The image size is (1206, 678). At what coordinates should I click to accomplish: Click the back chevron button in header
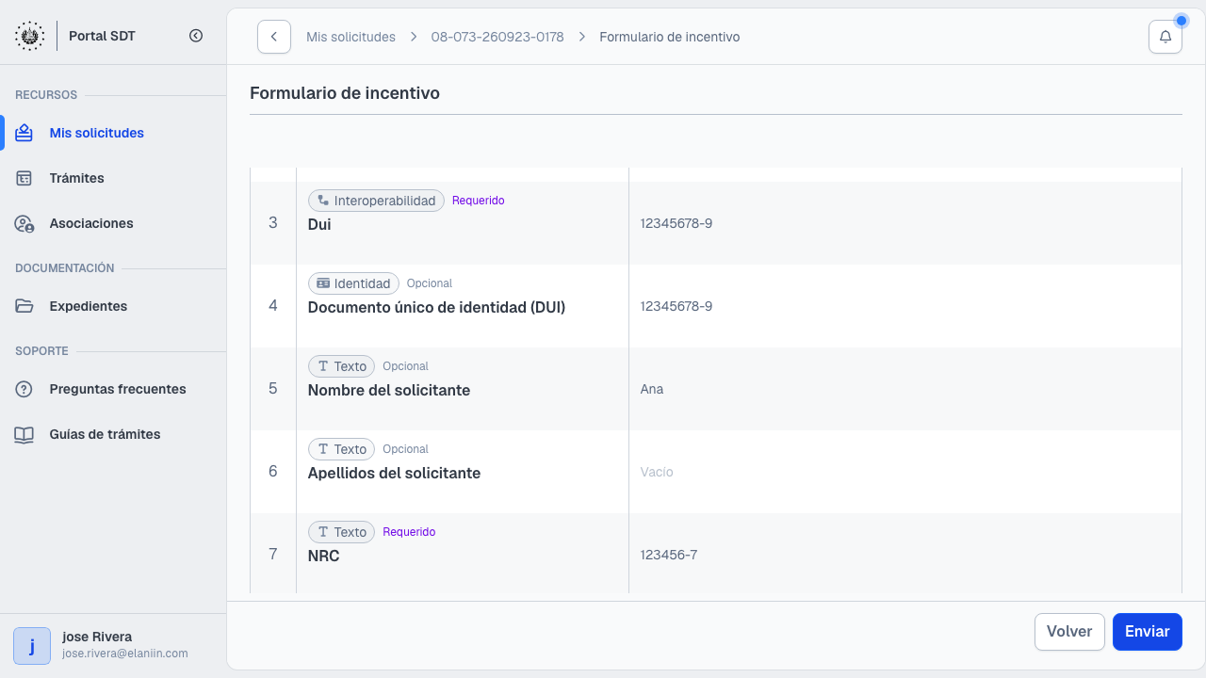274,37
